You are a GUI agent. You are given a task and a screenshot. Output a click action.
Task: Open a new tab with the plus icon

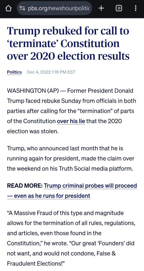point(101,8)
